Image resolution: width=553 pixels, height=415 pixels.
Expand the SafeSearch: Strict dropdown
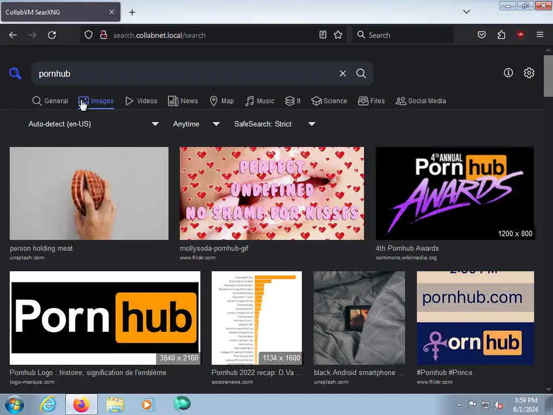click(x=275, y=124)
